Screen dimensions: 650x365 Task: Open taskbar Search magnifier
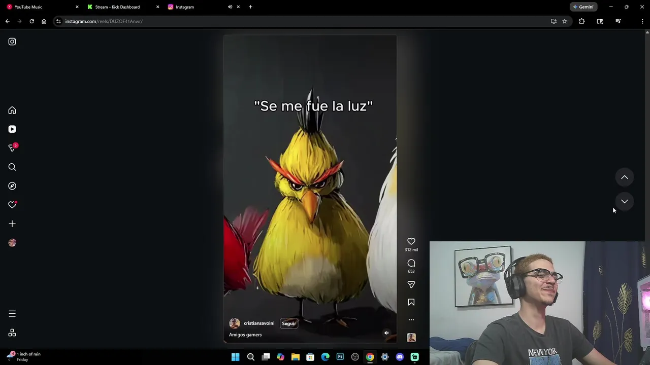(251, 357)
